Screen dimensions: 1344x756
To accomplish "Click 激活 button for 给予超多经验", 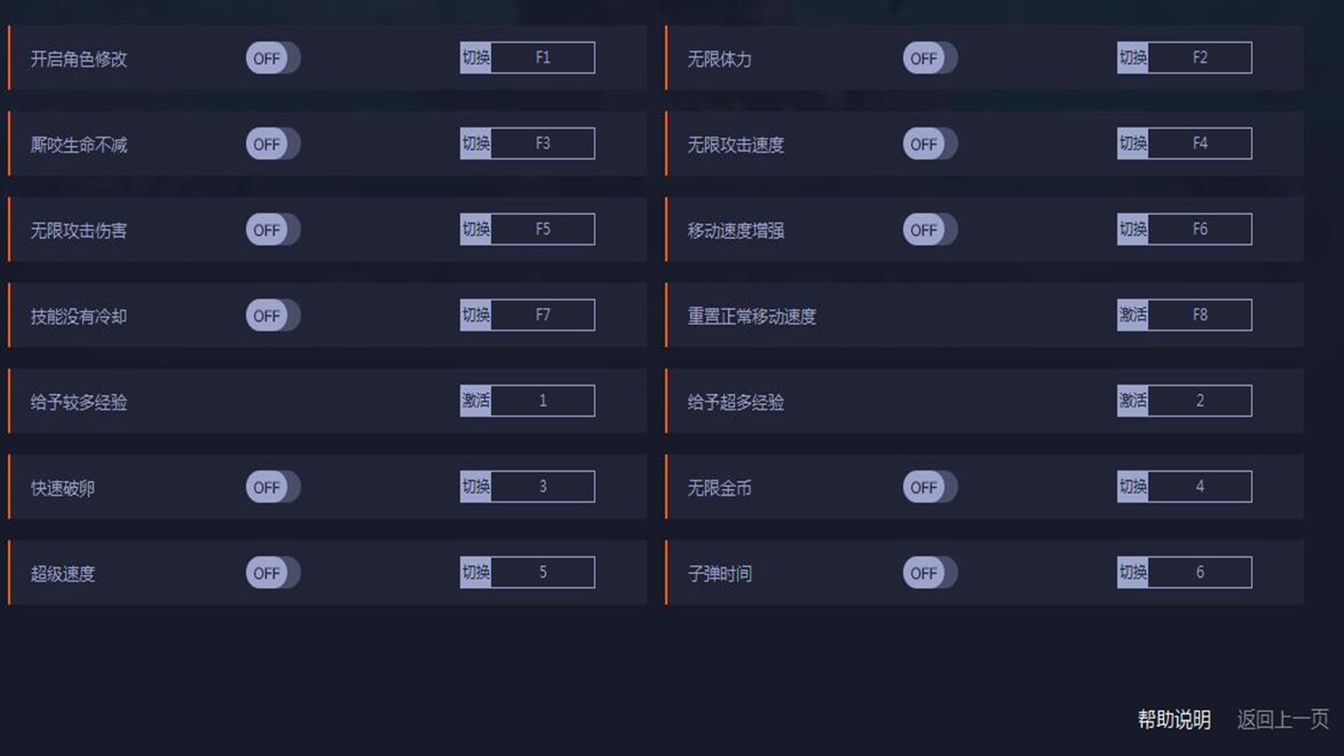I will (1133, 401).
